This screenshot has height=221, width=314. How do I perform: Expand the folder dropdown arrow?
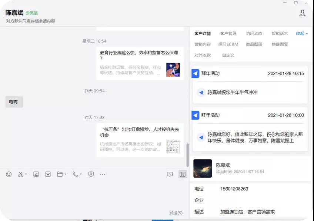point(65,174)
